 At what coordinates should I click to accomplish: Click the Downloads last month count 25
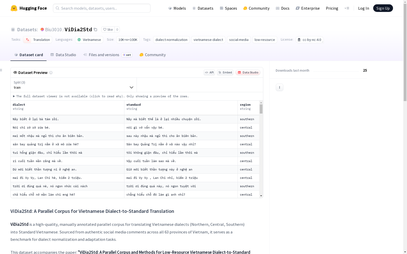365,70
